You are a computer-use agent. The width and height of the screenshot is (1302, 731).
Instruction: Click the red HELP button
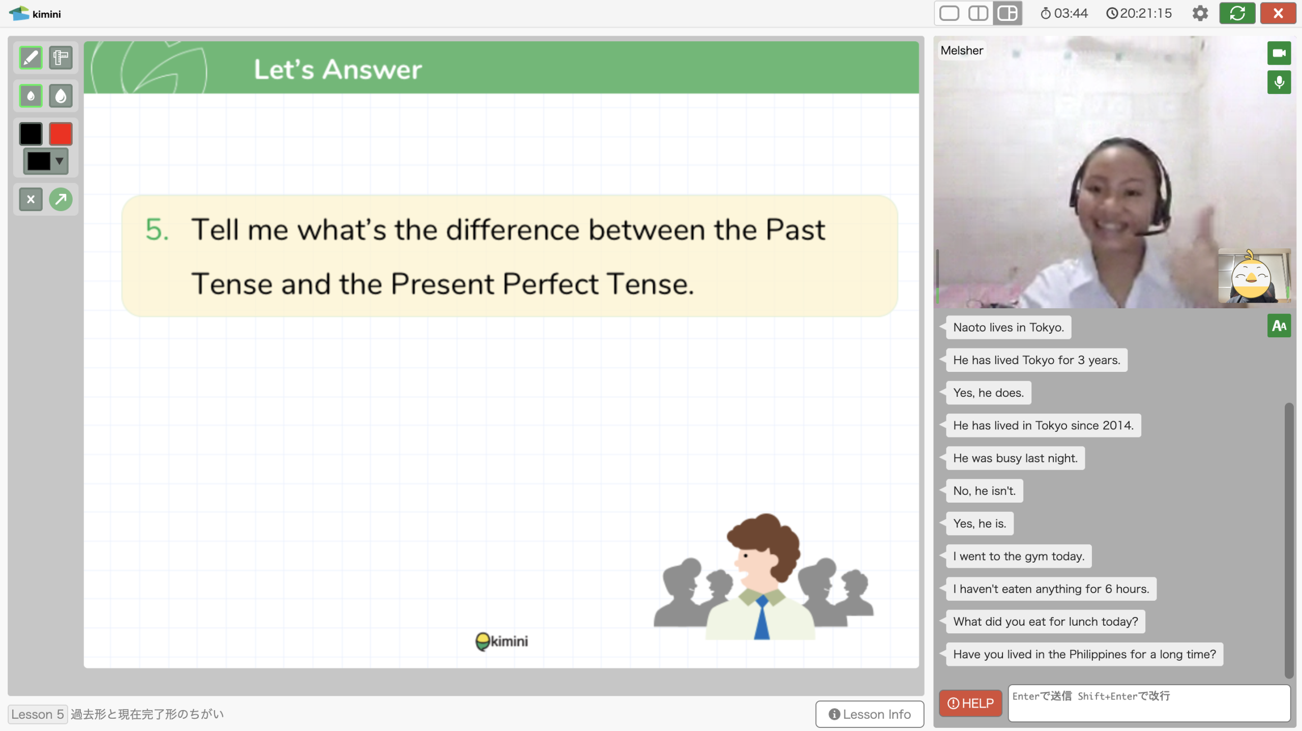point(970,703)
